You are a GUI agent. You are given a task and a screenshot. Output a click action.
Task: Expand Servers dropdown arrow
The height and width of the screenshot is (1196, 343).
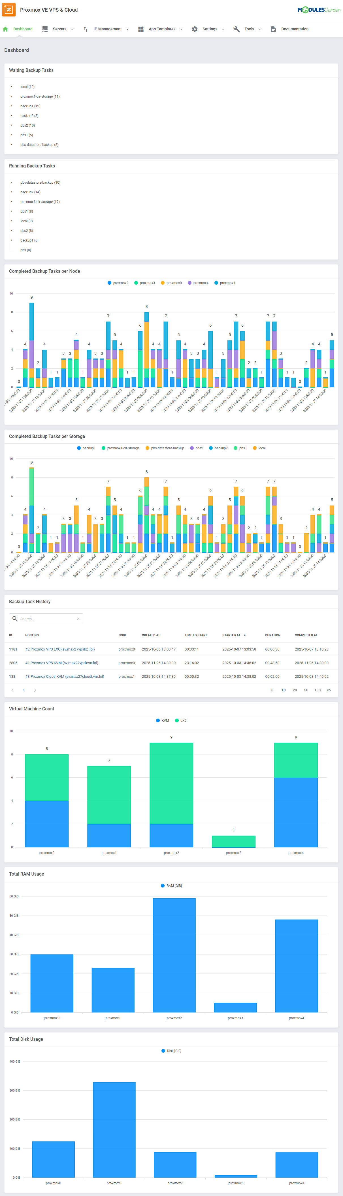click(72, 29)
